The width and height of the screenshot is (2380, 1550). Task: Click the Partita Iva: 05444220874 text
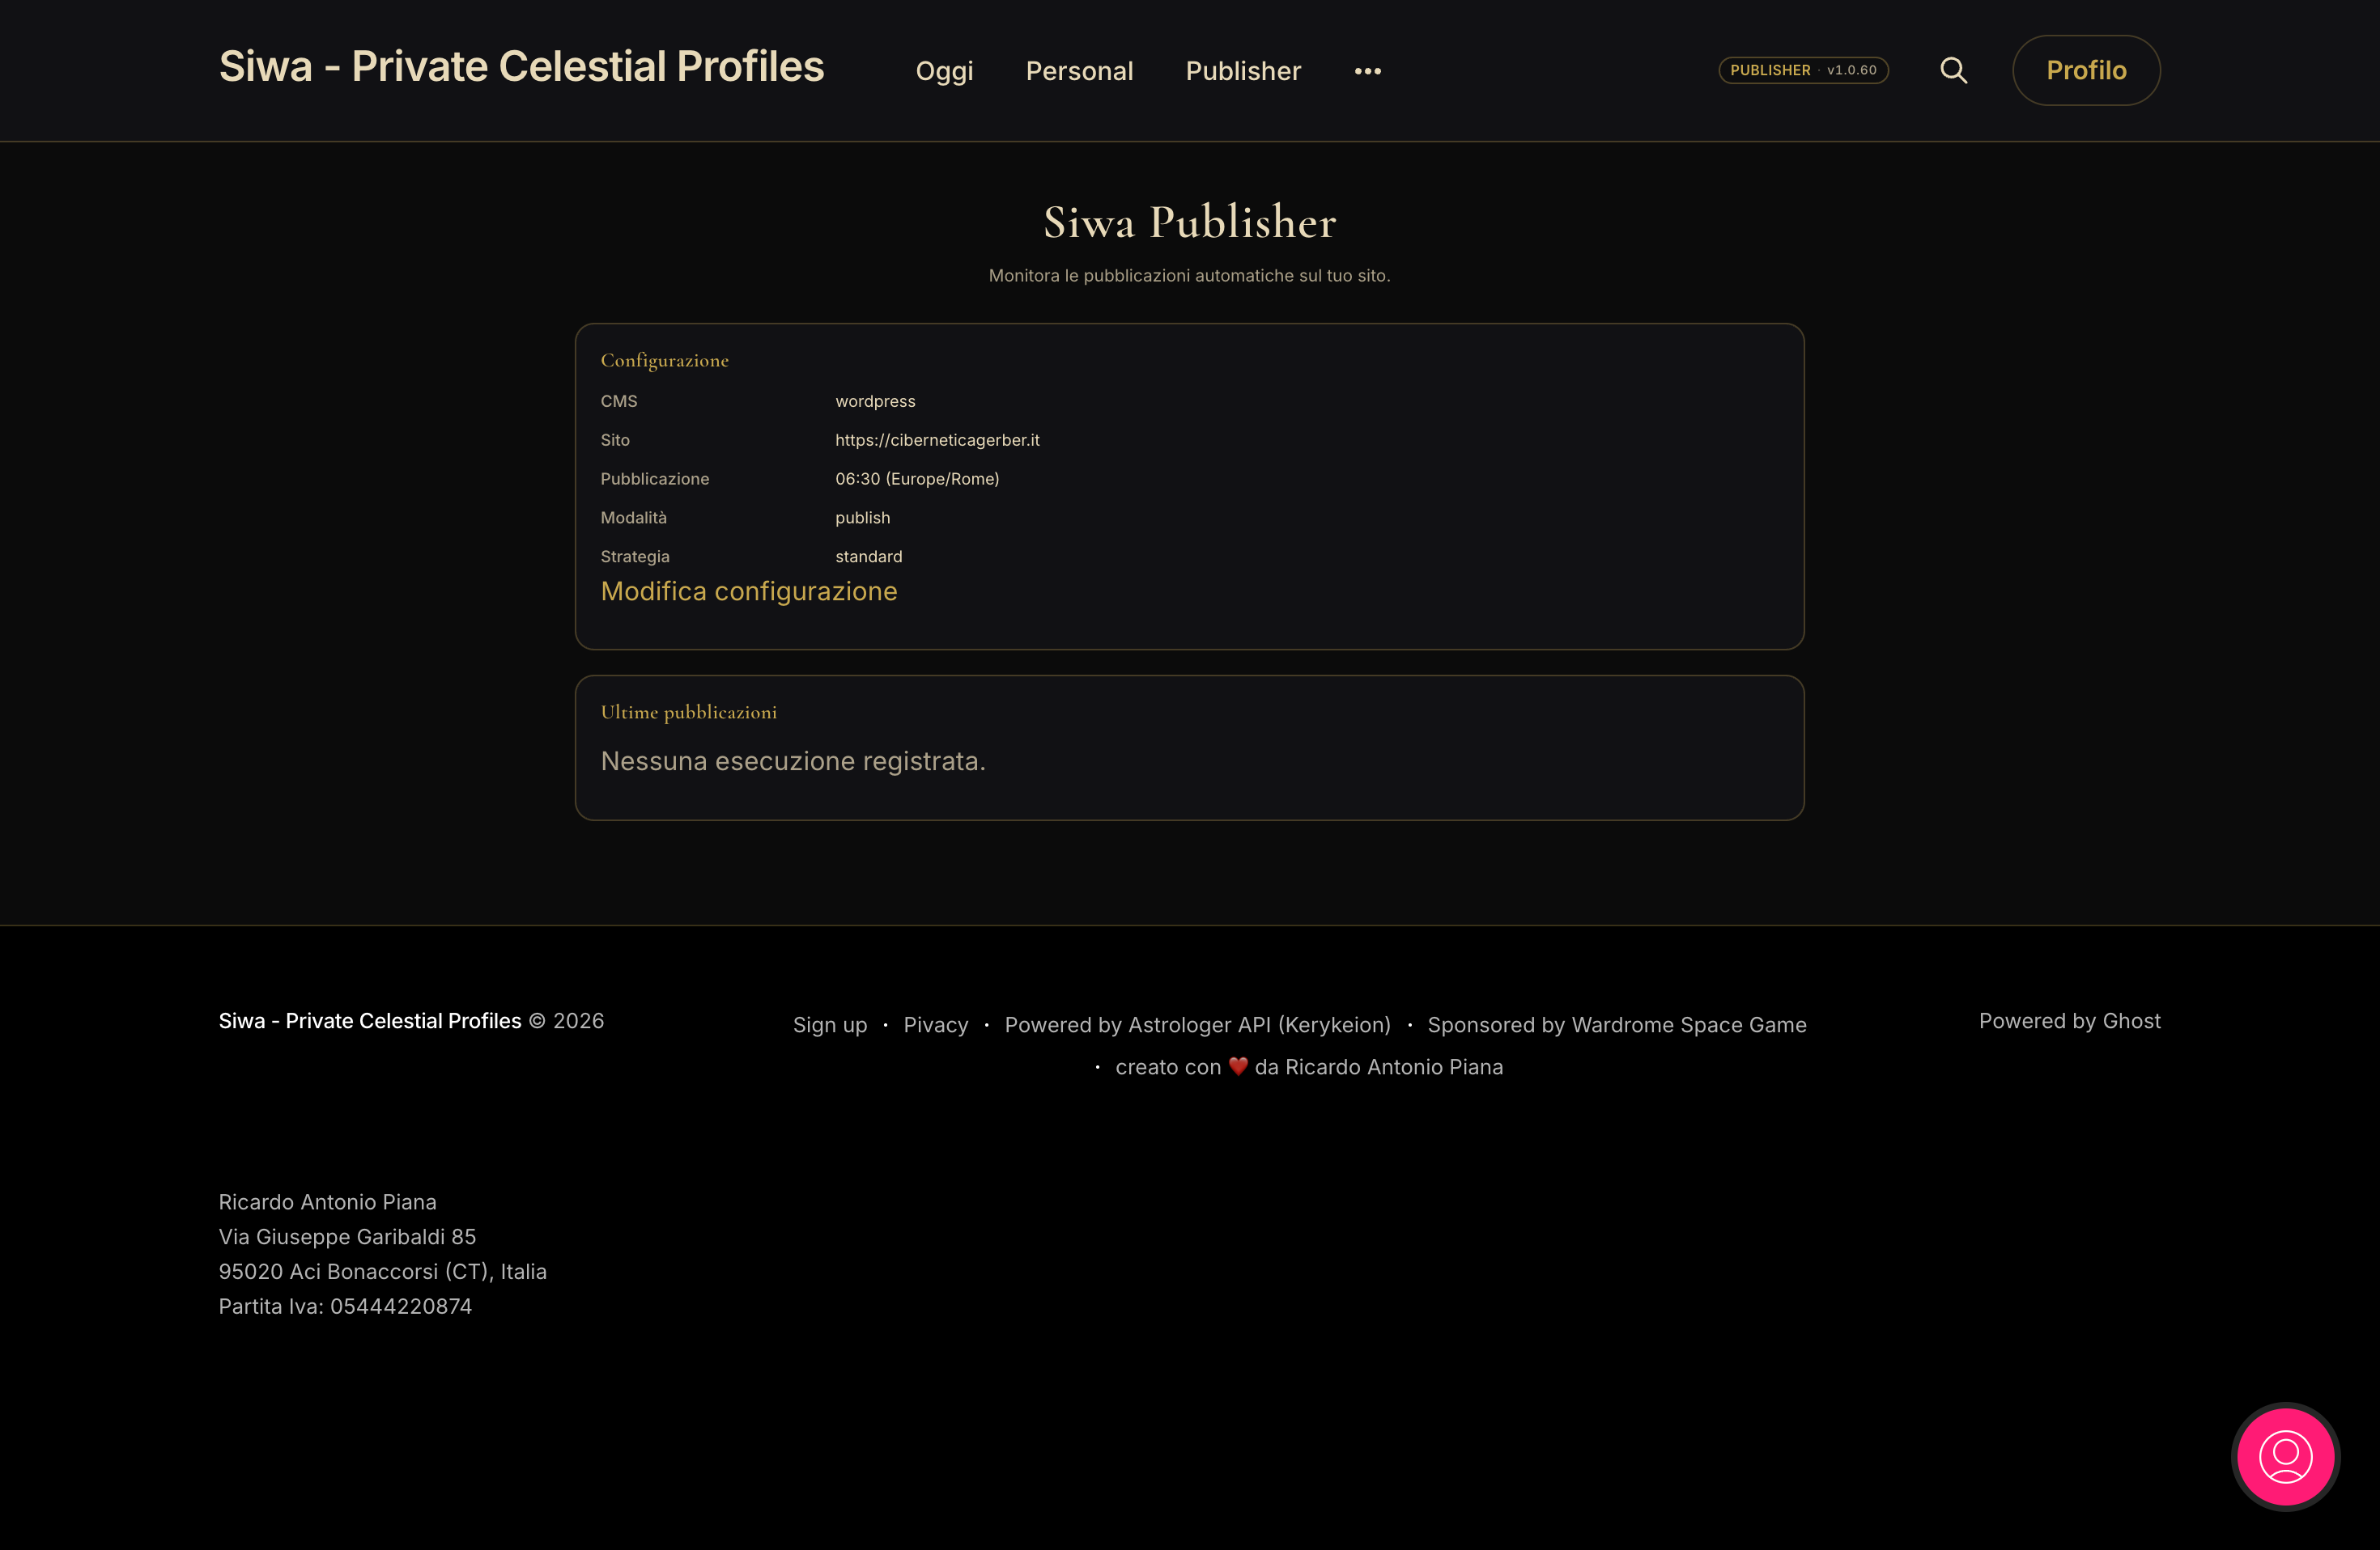pos(345,1306)
